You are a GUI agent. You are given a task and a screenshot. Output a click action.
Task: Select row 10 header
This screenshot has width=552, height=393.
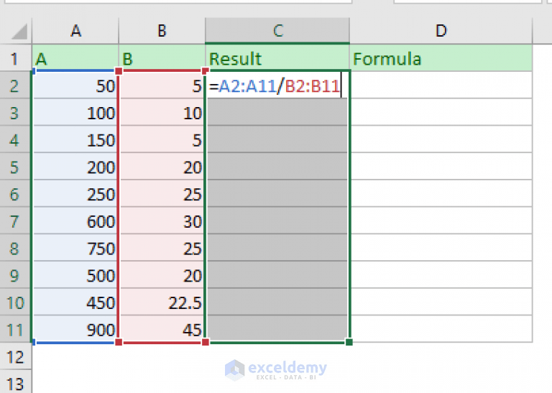(x=16, y=302)
